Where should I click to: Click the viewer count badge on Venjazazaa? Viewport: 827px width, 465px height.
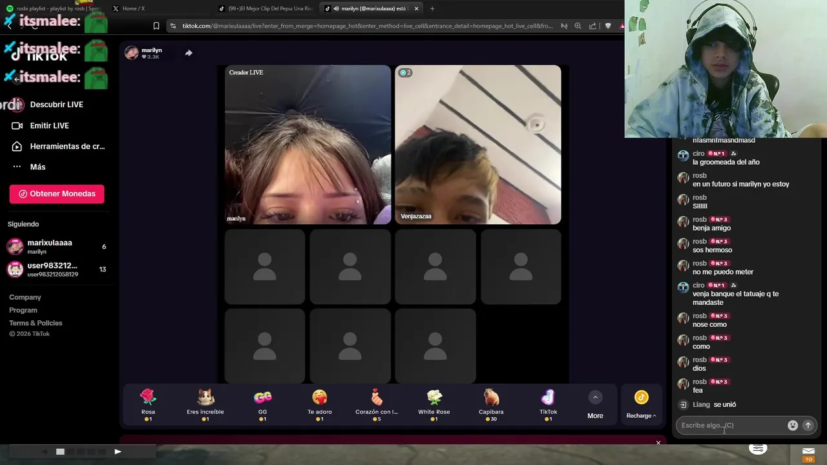(405, 72)
